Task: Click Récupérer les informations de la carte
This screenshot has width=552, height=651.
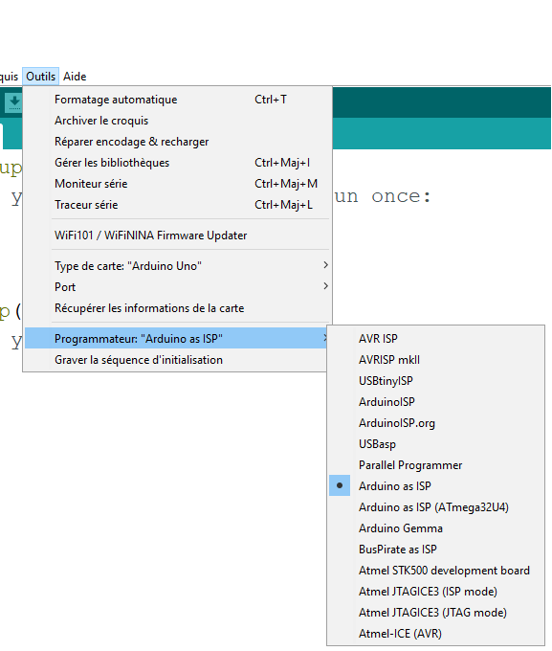Action: pyautogui.click(x=177, y=308)
